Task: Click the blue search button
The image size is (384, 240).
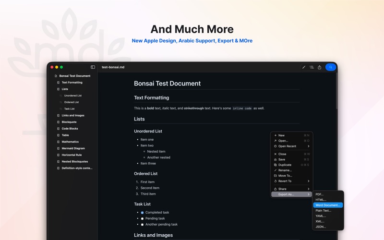Action: (331, 67)
